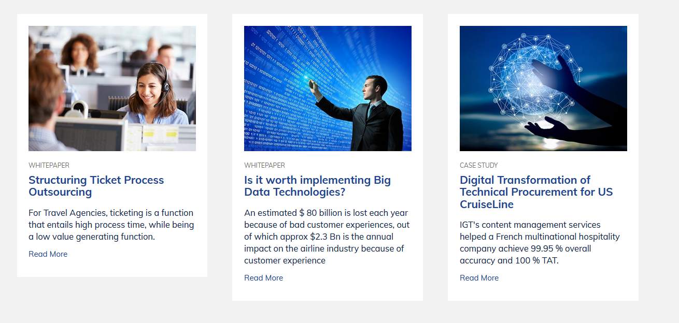Click Read More under the CruiseLine case study
This screenshot has width=679, height=323.
coord(479,277)
